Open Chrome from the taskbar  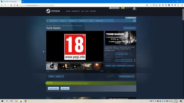point(26,101)
